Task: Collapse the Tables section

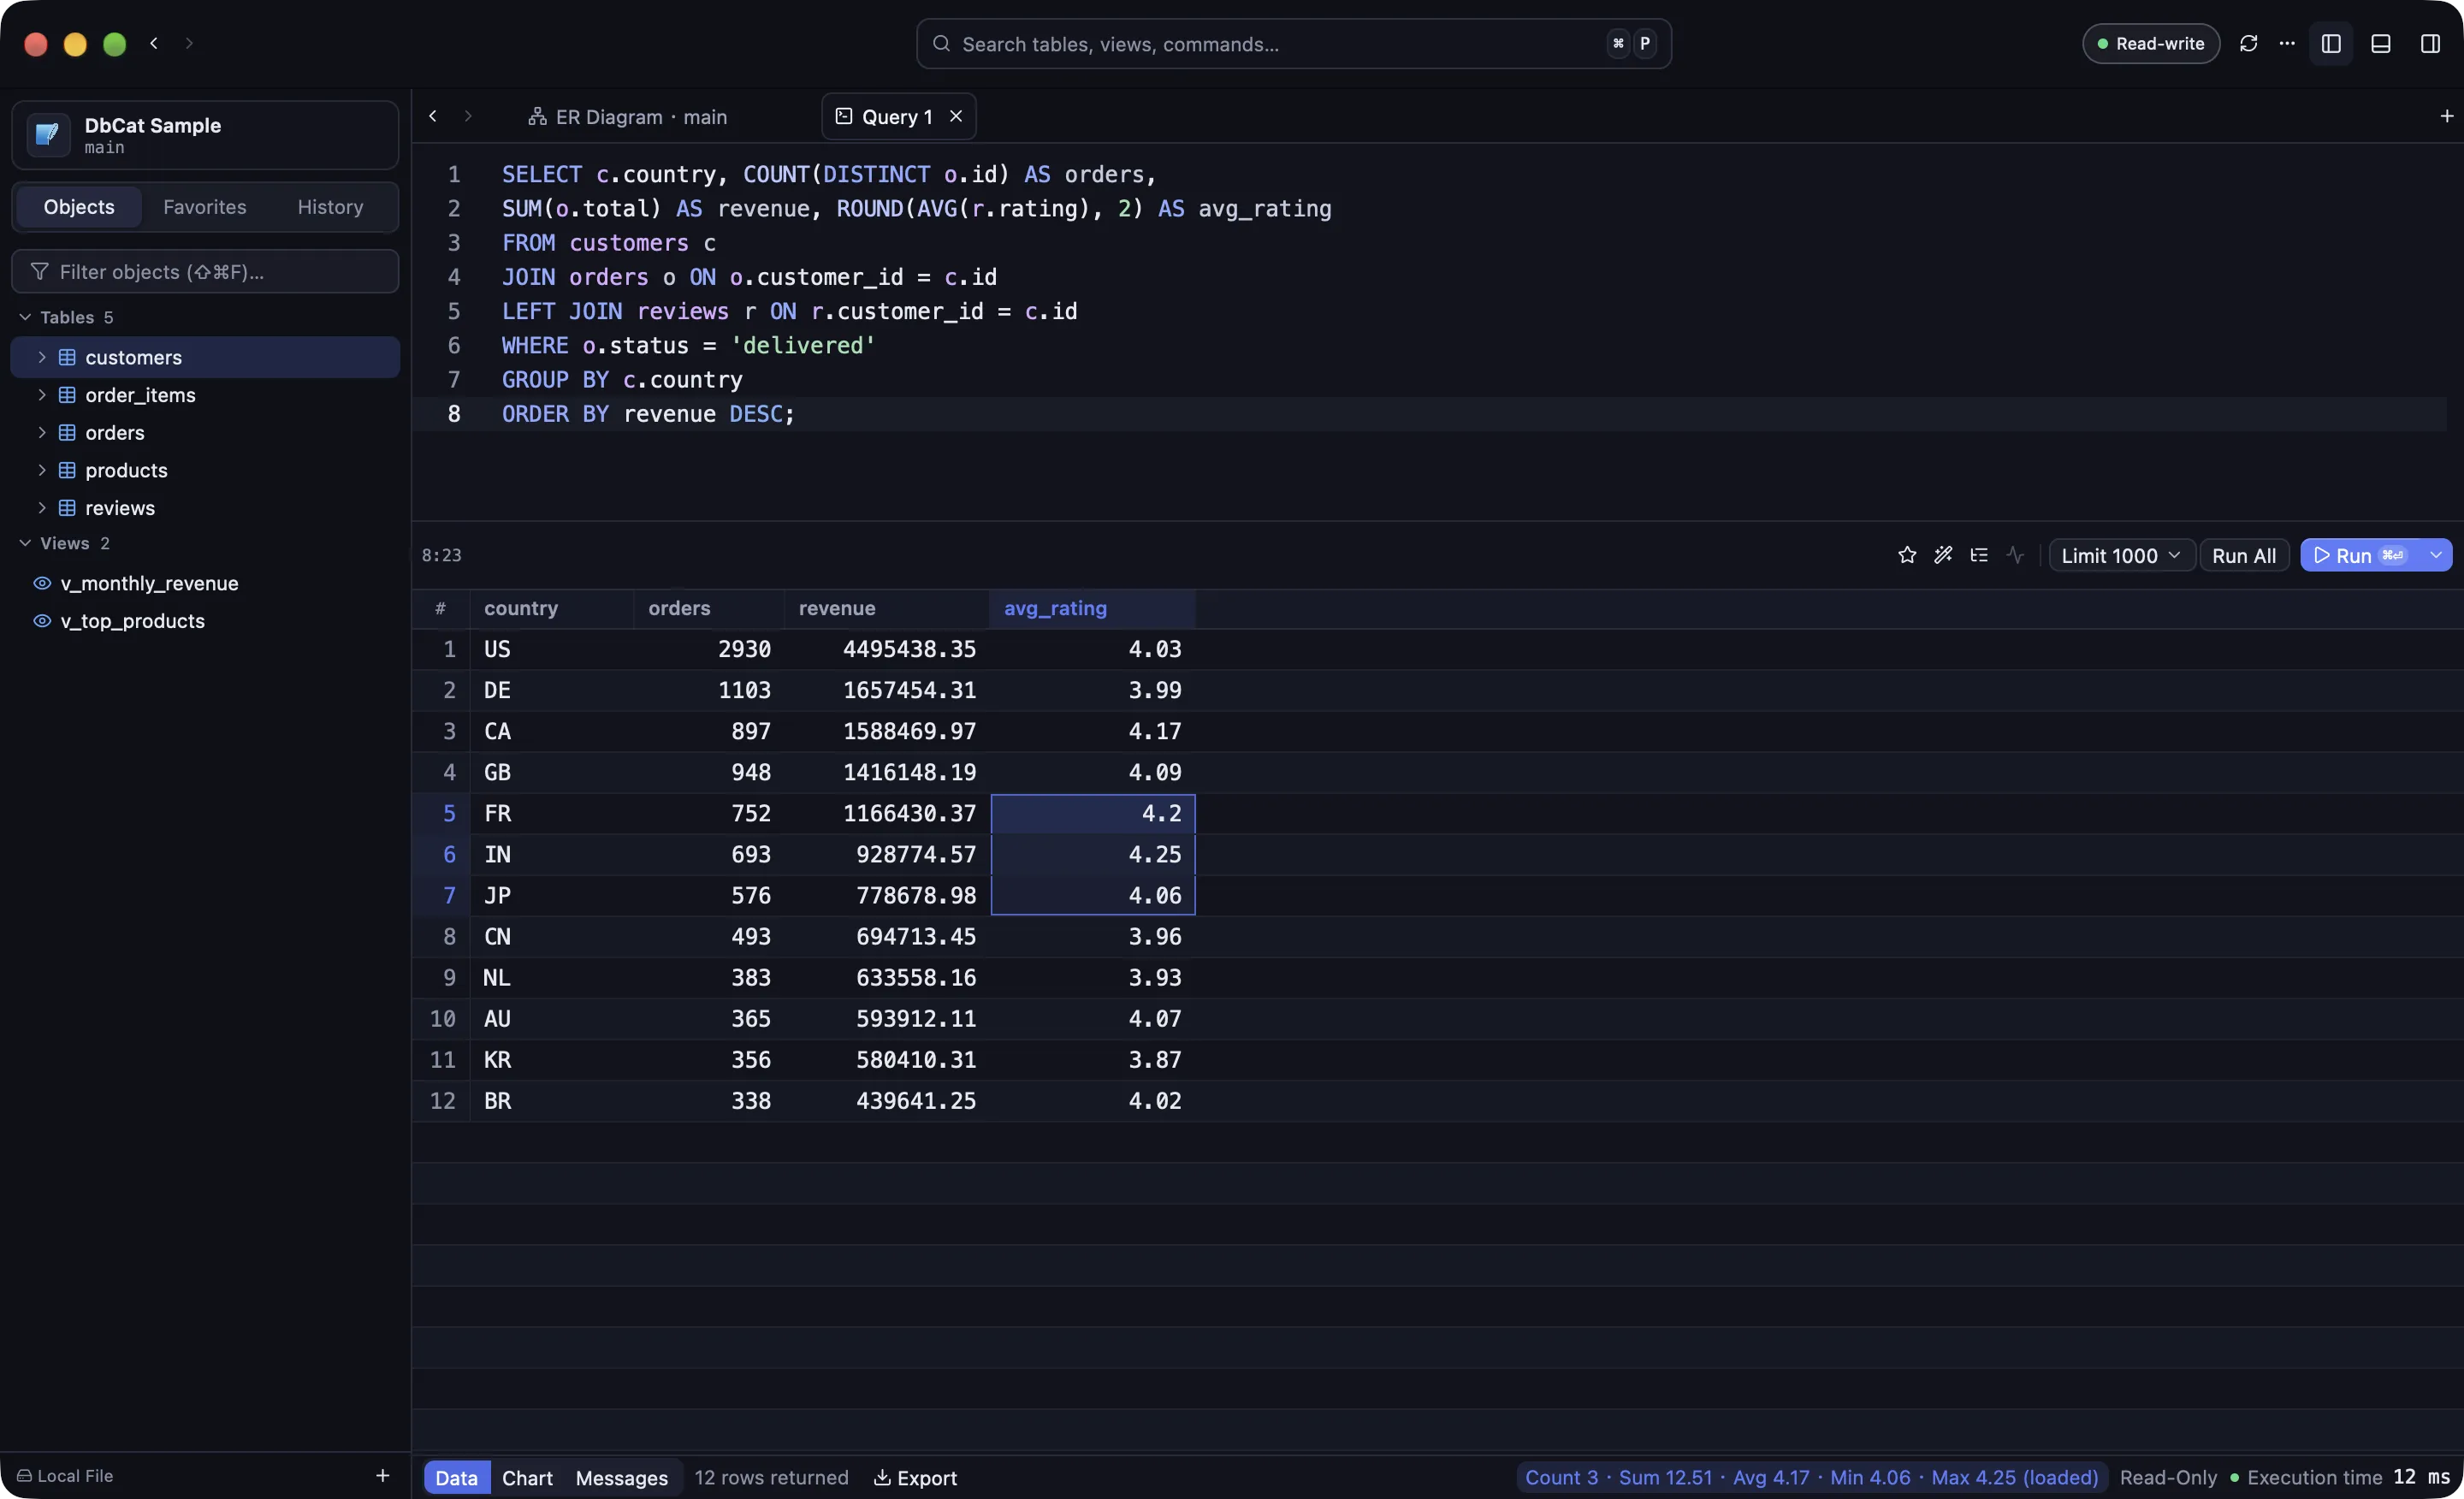Action: (25, 317)
